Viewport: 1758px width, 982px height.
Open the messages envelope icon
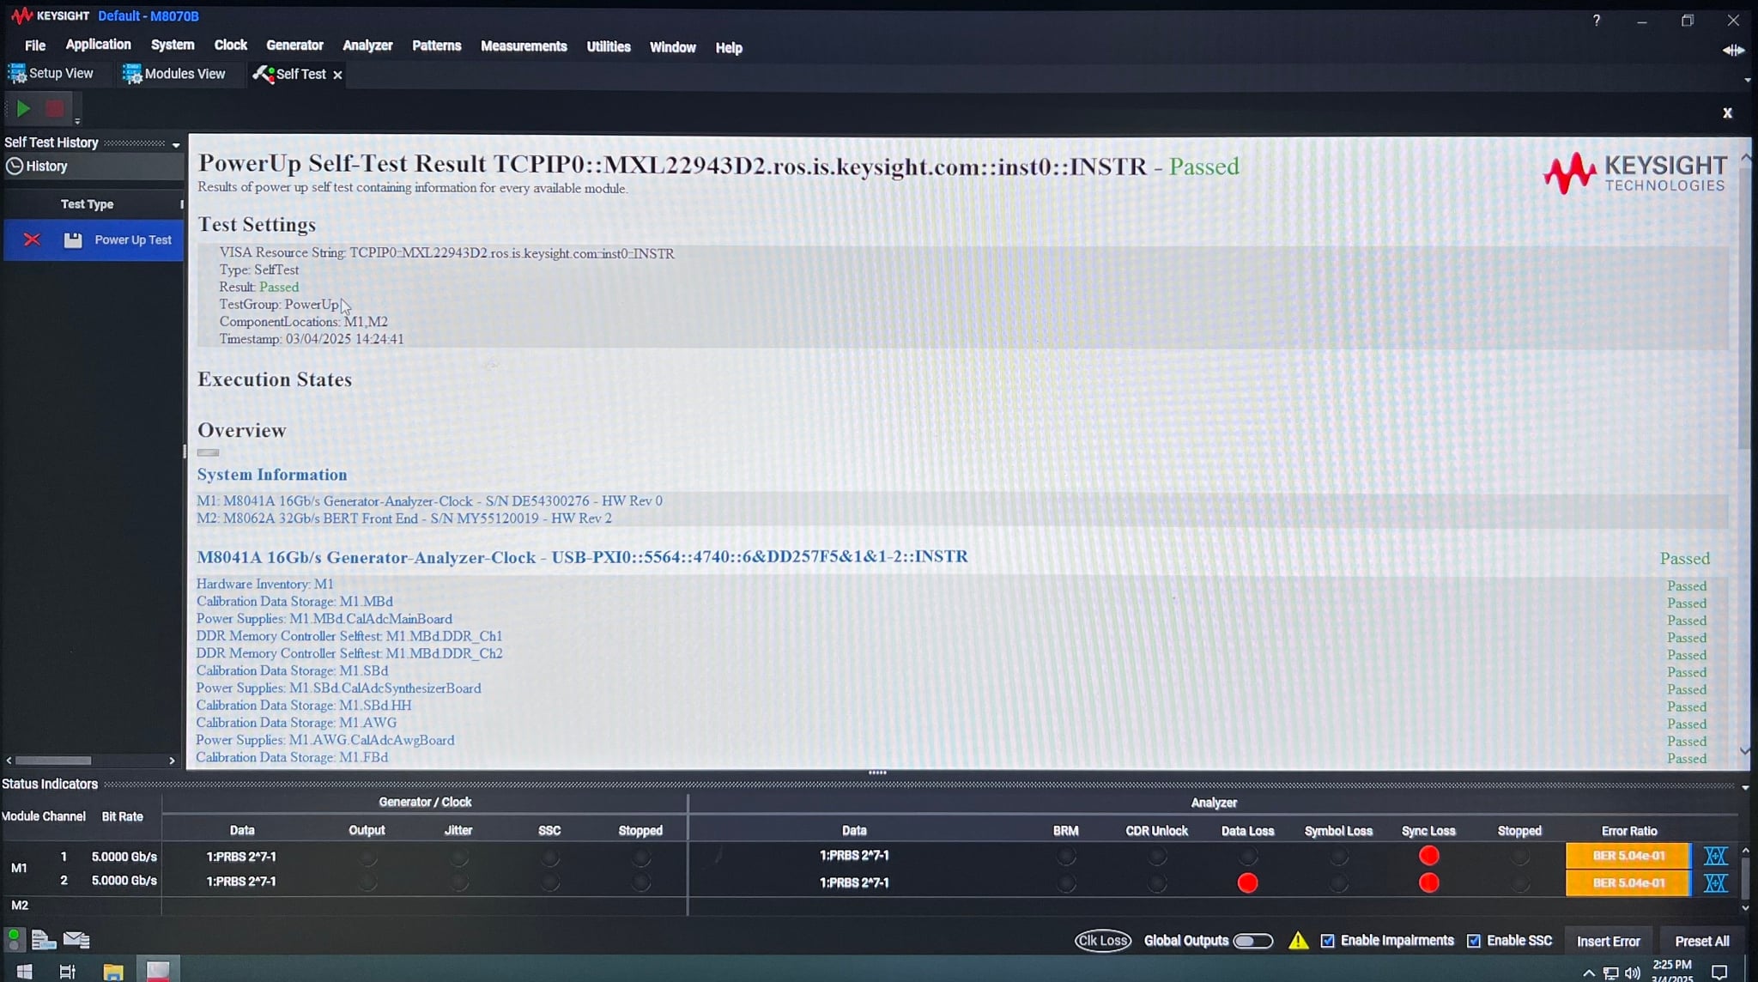point(76,940)
